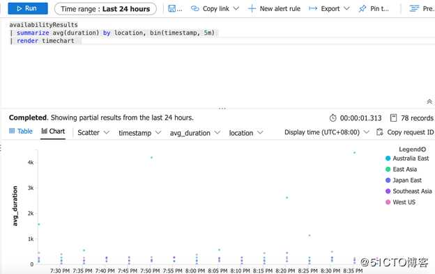Click the query duration stopwatch icon
Image resolution: width=435 pixels, height=274 pixels.
coord(333,118)
